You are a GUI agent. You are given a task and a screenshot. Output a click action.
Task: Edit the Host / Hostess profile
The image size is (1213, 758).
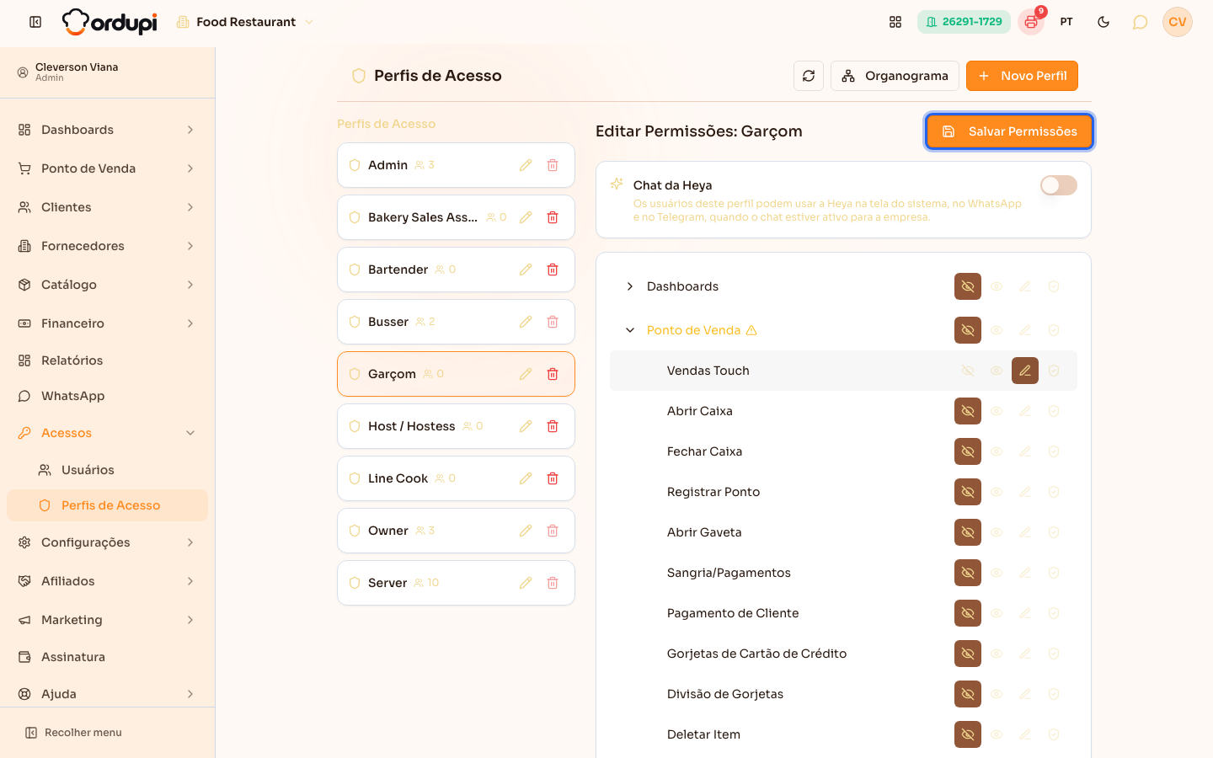(526, 426)
